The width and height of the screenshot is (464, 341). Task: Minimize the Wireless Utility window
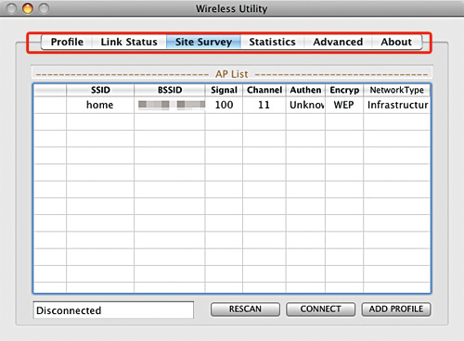pyautogui.click(x=28, y=8)
